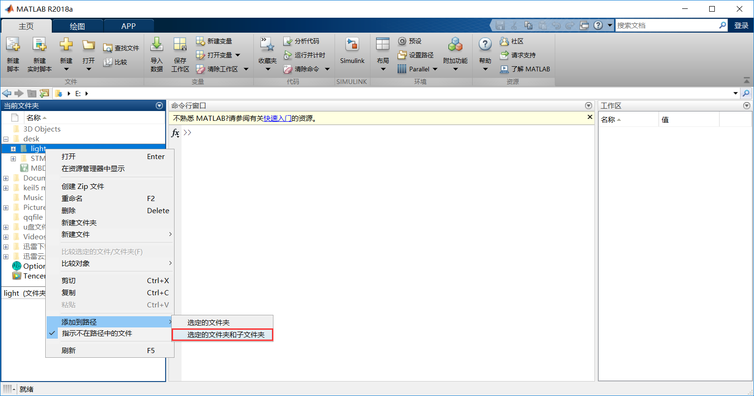Click the up-one-level folder icon
Image resolution: width=754 pixels, height=396 pixels.
click(x=32, y=93)
